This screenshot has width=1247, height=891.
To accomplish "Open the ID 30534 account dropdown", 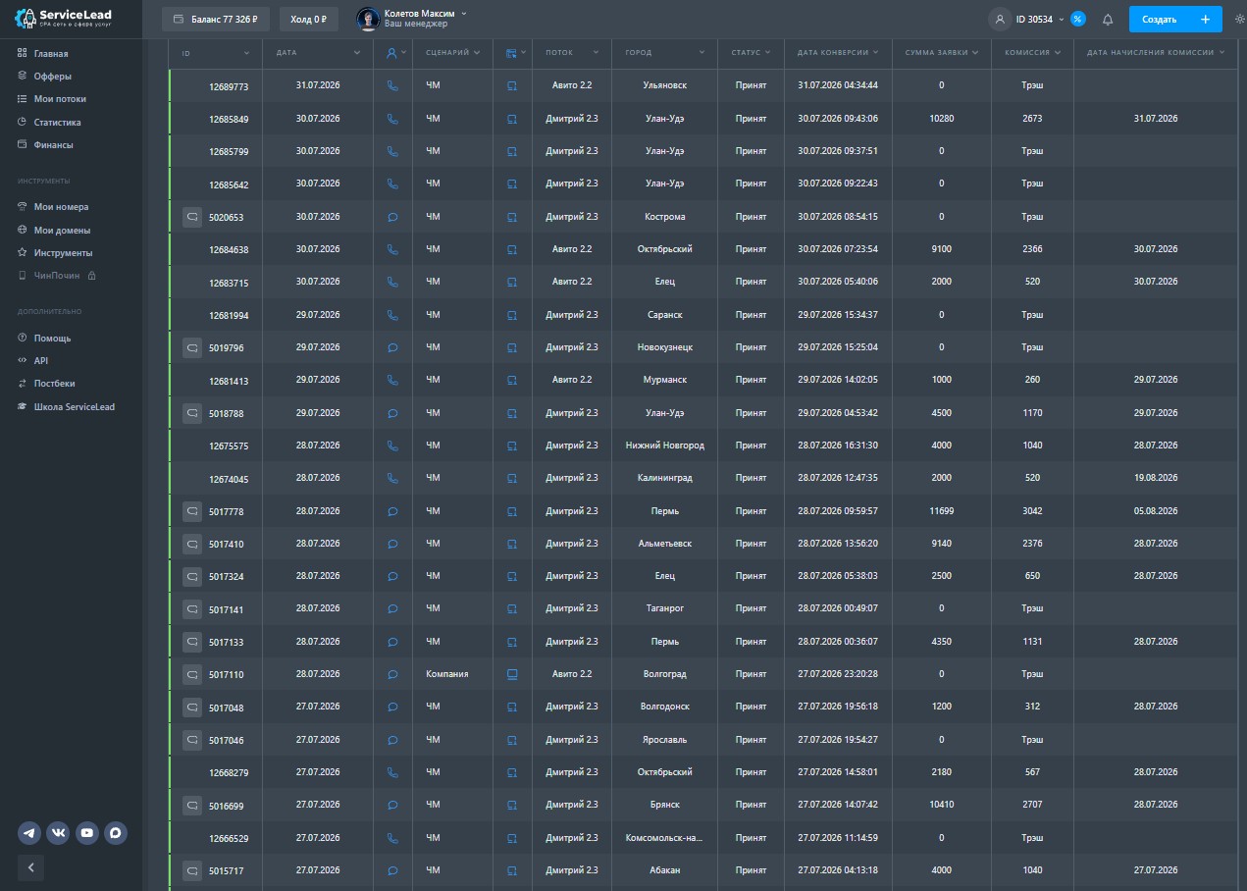I will click(1040, 19).
